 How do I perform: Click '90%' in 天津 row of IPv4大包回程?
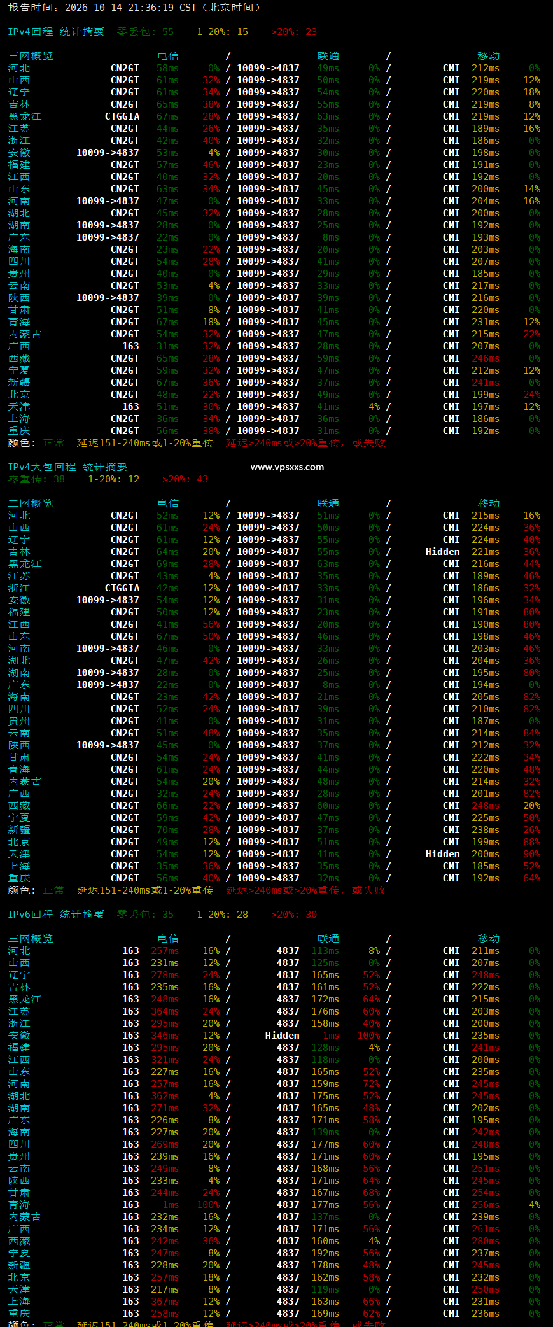click(532, 854)
